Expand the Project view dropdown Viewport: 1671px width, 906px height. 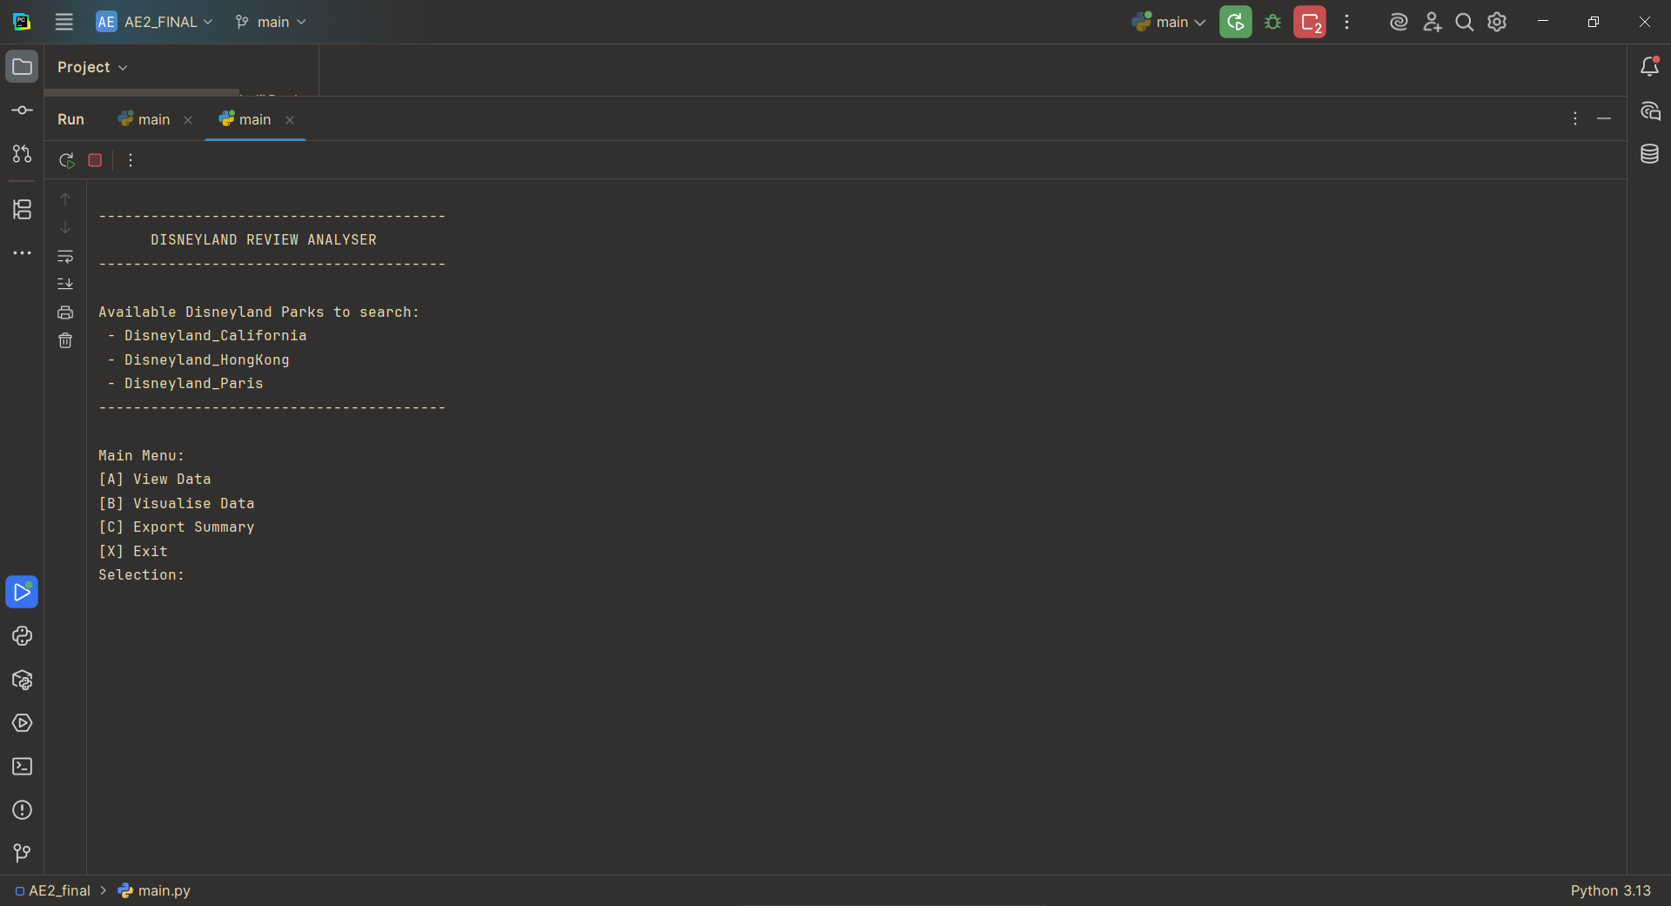[x=92, y=67]
